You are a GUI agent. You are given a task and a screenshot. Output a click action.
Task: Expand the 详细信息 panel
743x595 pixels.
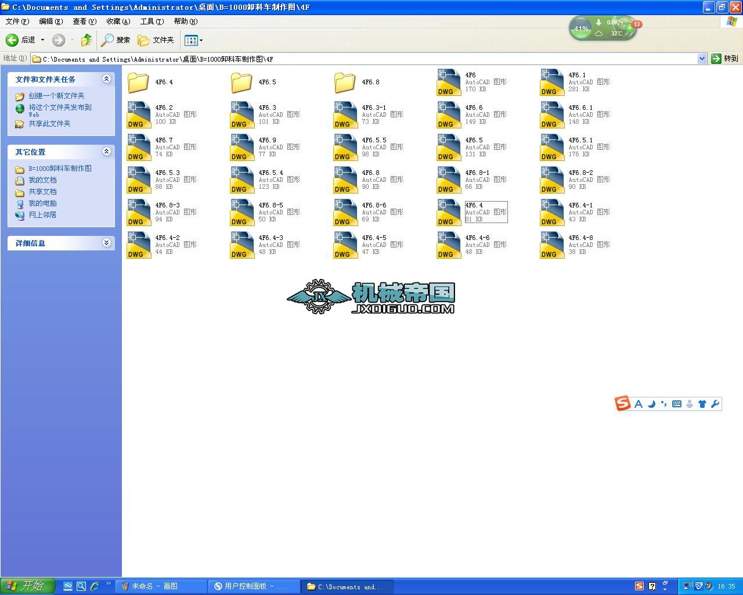tap(106, 243)
